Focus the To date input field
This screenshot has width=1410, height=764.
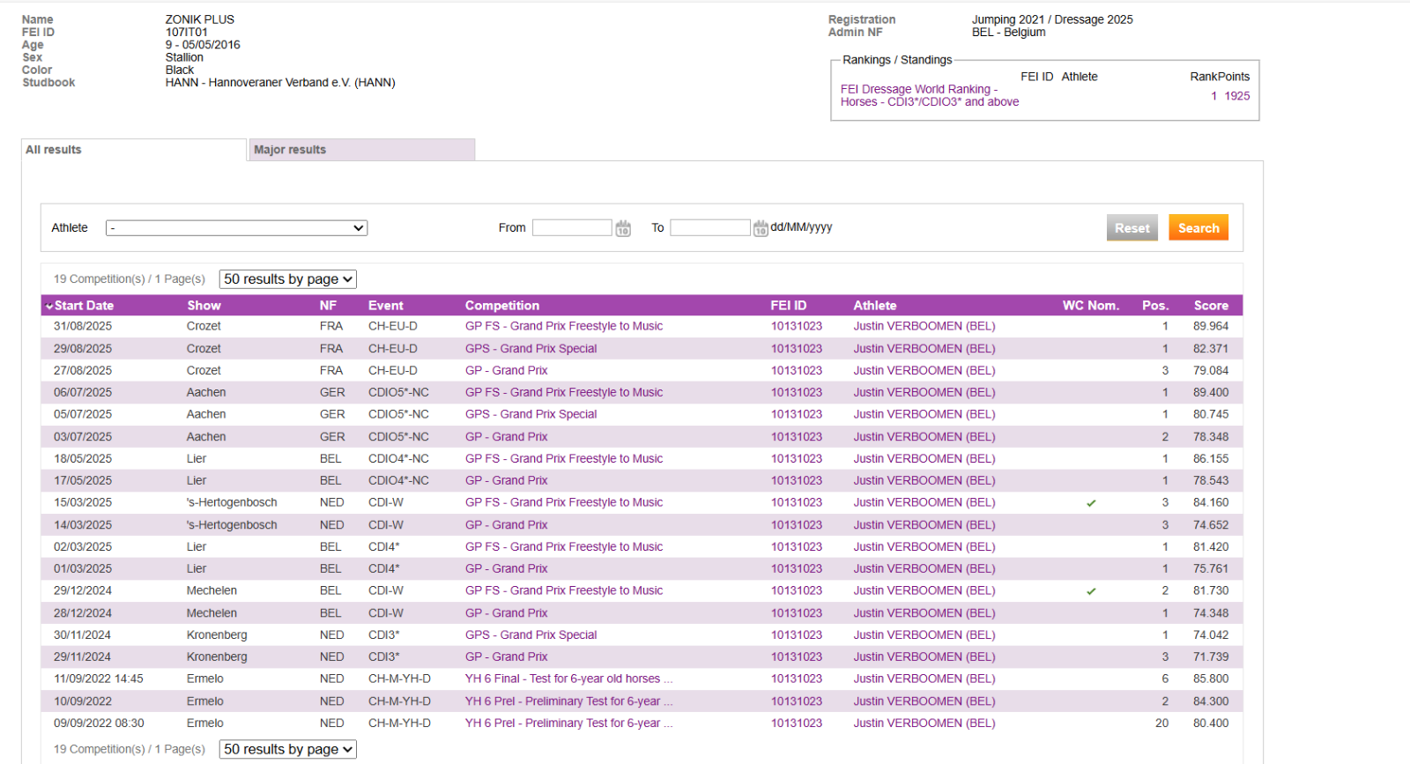710,227
